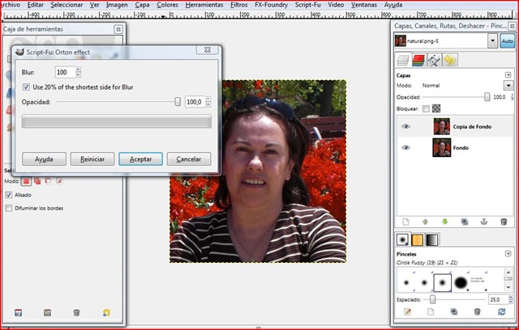The width and height of the screenshot is (519, 330).
Task: Edit the selected brush in Pinceles panel
Action: point(407,311)
